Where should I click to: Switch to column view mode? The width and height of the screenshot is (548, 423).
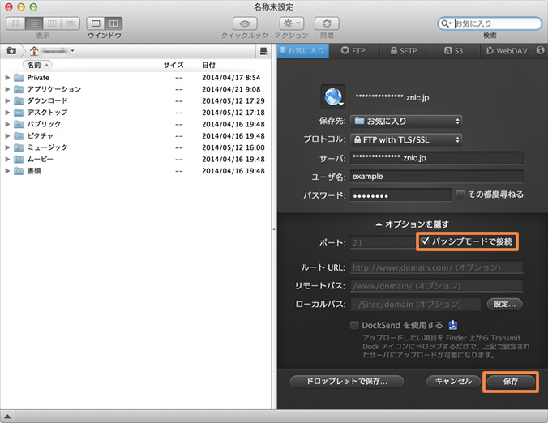tap(52, 23)
